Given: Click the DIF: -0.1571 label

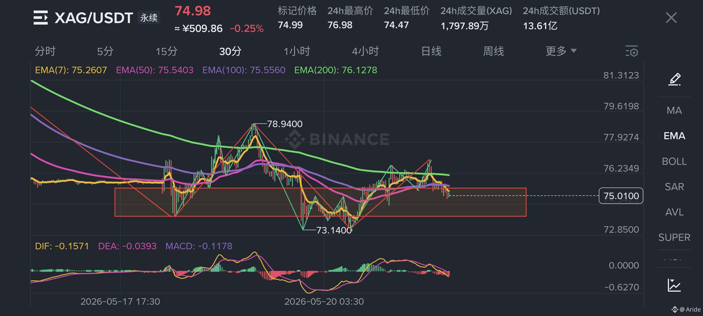Looking at the screenshot, I should pos(62,246).
